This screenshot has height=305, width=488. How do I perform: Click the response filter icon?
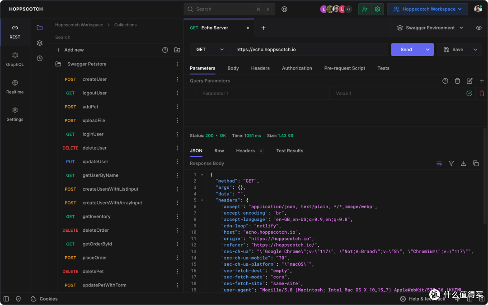451,164
